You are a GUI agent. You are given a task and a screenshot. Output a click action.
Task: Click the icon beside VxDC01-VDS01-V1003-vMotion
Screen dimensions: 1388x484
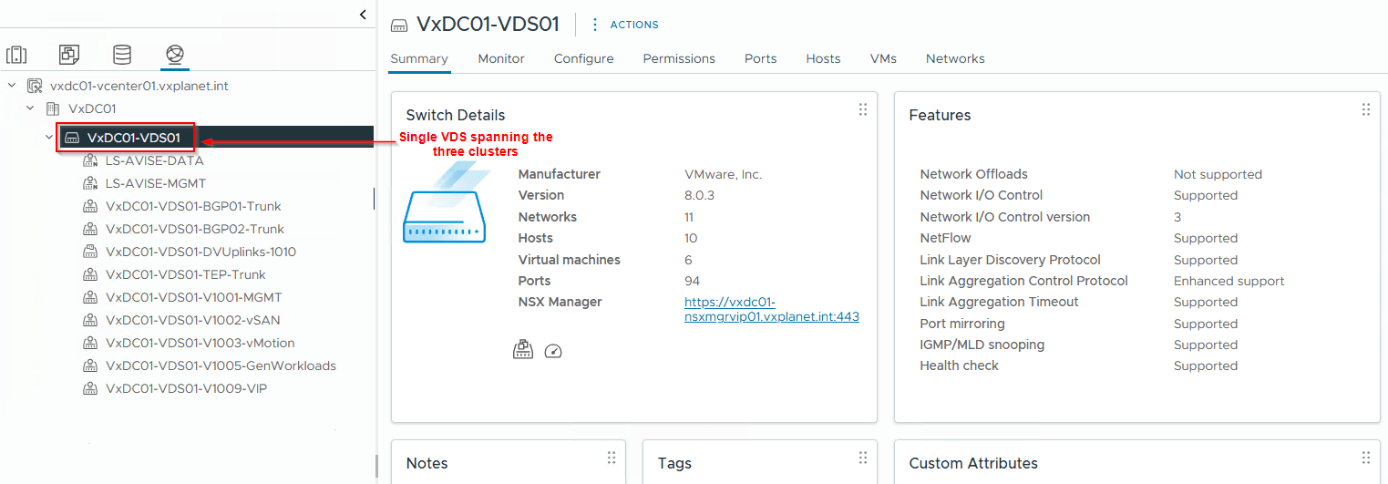(x=90, y=343)
